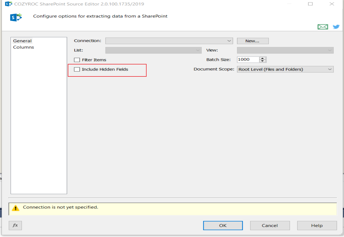The height and width of the screenshot is (237, 344).
Task: Click the 'Connection:' label
Action: tap(87, 41)
